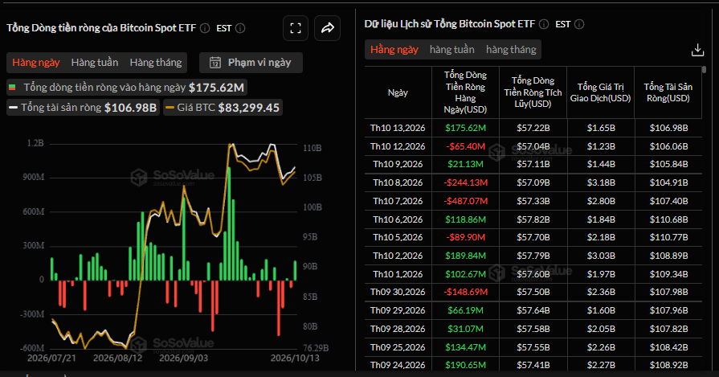Click header Tổng Tài Sản Ròng
719x377 pixels.
point(668,92)
